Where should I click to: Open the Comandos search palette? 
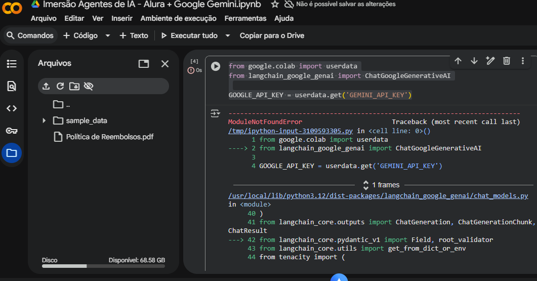tap(30, 35)
